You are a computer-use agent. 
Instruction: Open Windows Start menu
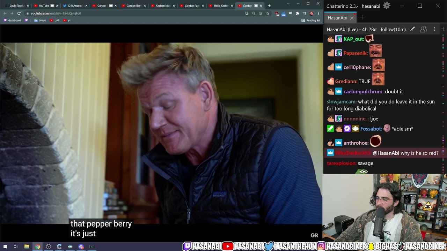pos(5,247)
